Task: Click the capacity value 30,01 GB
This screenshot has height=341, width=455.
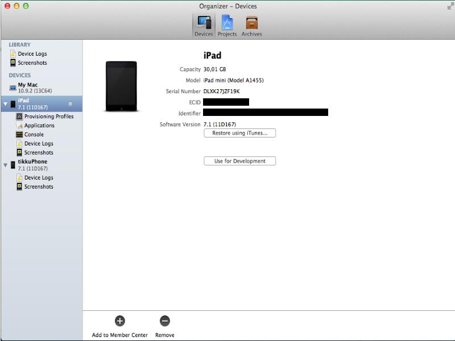Action: click(x=214, y=69)
